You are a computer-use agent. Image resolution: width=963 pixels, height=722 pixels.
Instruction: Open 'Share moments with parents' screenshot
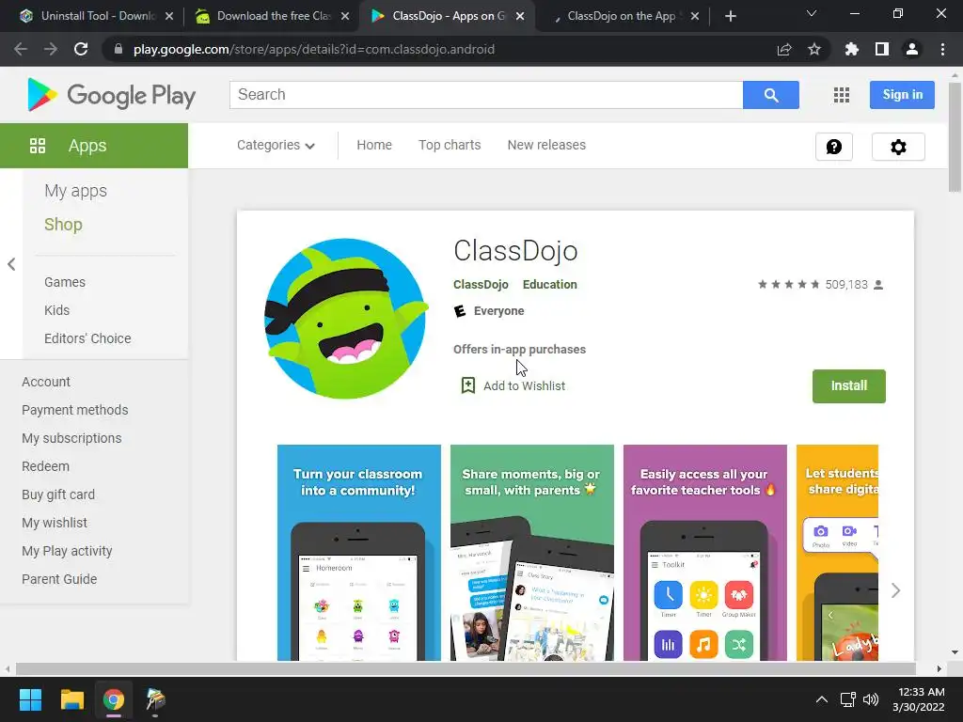[x=532, y=553]
